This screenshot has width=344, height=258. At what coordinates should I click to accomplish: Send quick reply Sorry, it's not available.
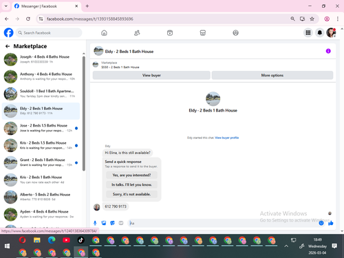tap(131, 194)
